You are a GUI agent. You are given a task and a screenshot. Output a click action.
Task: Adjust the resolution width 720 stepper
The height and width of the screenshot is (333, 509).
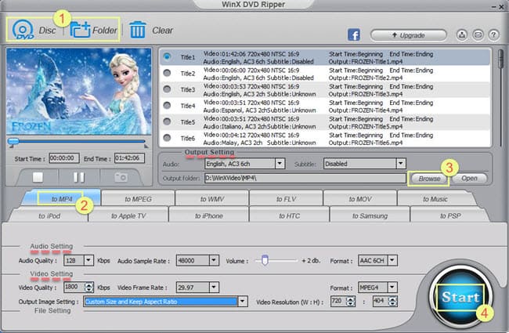click(x=351, y=302)
